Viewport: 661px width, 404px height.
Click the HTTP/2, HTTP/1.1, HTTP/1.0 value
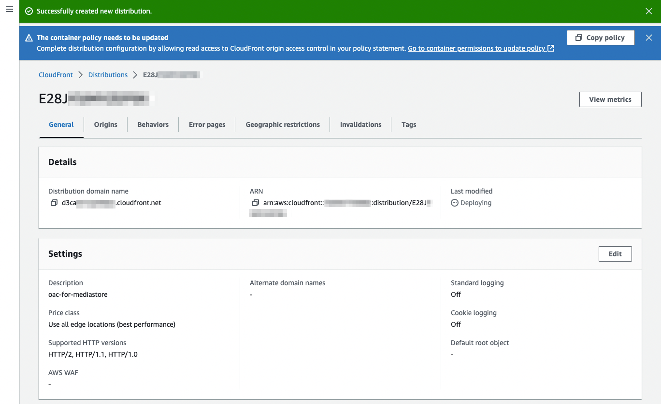click(93, 354)
